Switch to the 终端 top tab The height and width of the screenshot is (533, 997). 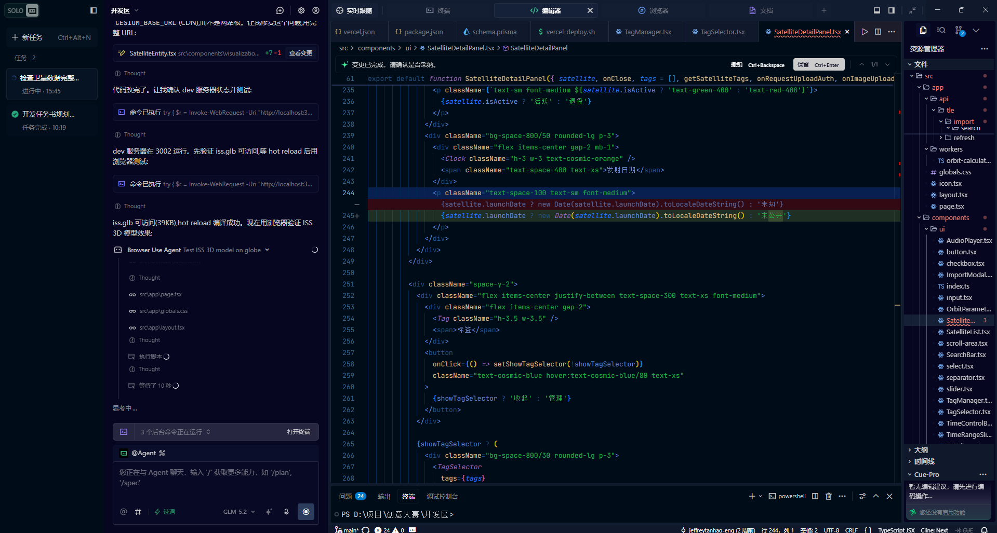tap(438, 10)
